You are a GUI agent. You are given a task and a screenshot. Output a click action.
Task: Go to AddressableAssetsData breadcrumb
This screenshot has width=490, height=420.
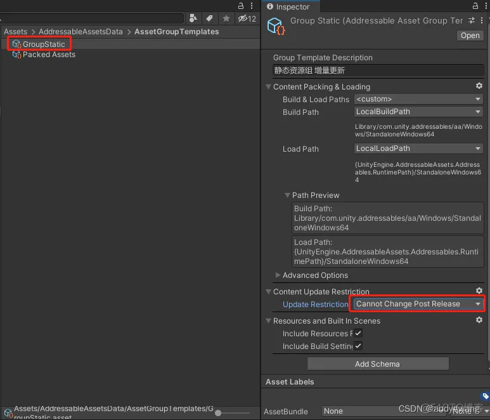click(81, 32)
